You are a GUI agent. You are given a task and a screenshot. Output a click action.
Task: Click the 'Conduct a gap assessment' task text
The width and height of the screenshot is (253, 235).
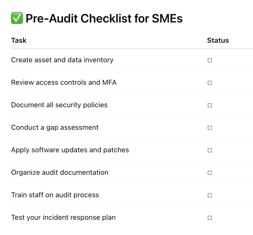point(55,128)
